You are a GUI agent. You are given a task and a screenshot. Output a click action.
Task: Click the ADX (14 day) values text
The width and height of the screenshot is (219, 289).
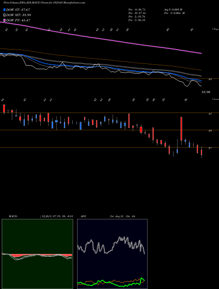tap(122, 216)
